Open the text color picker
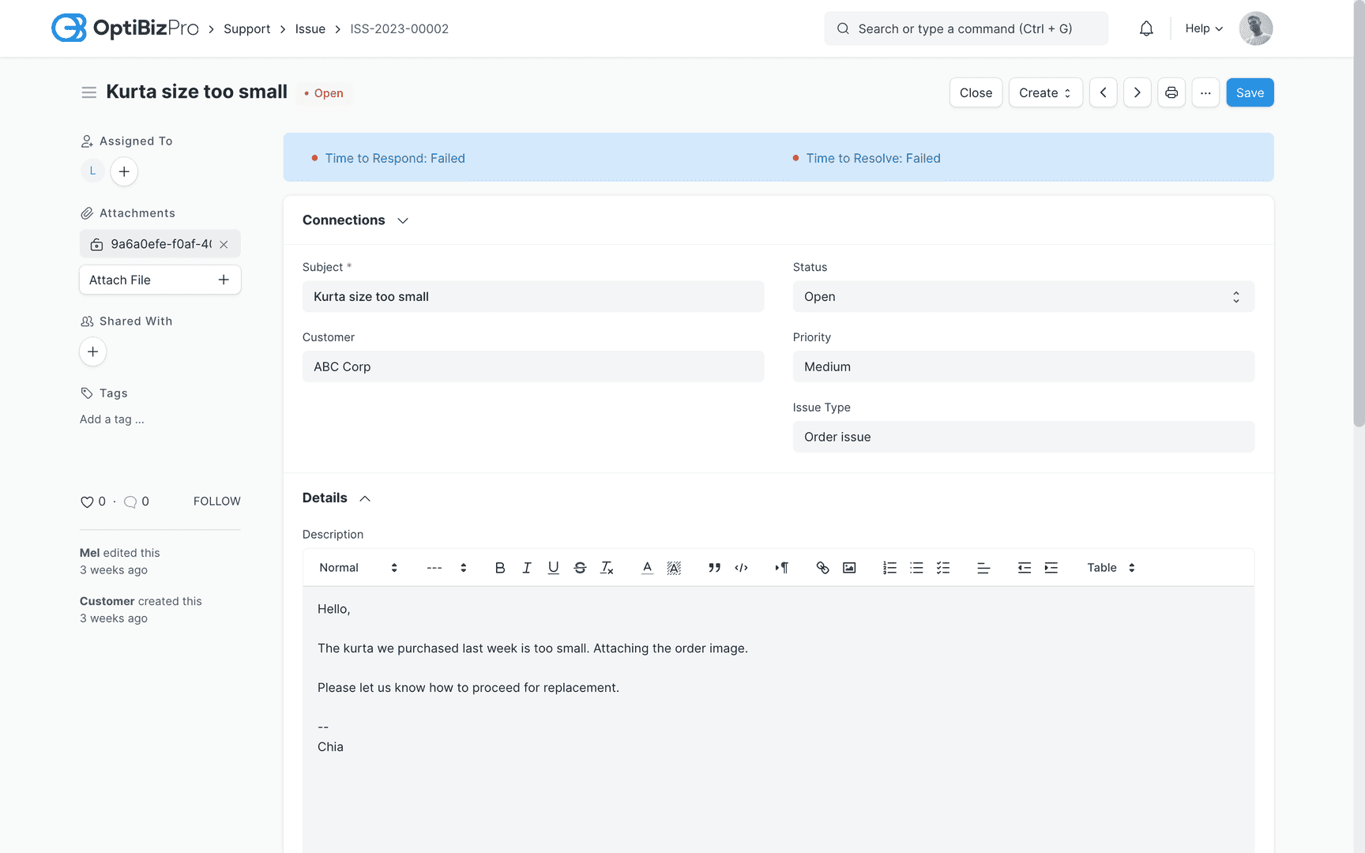 tap(646, 567)
